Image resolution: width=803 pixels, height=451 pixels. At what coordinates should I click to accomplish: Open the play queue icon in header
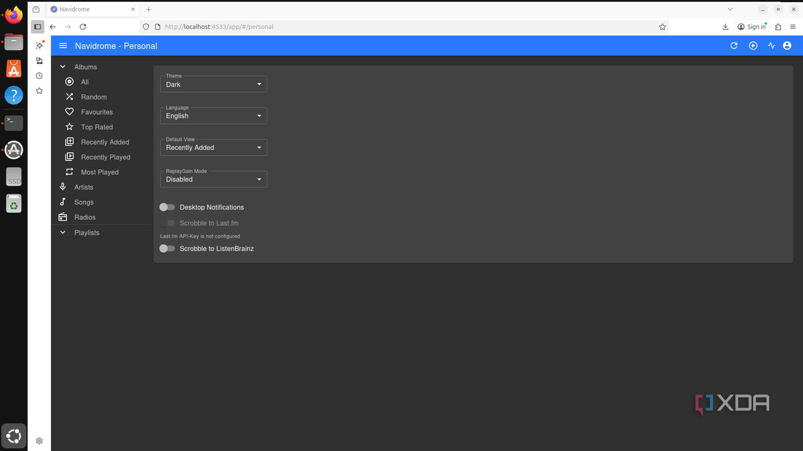coord(753,46)
